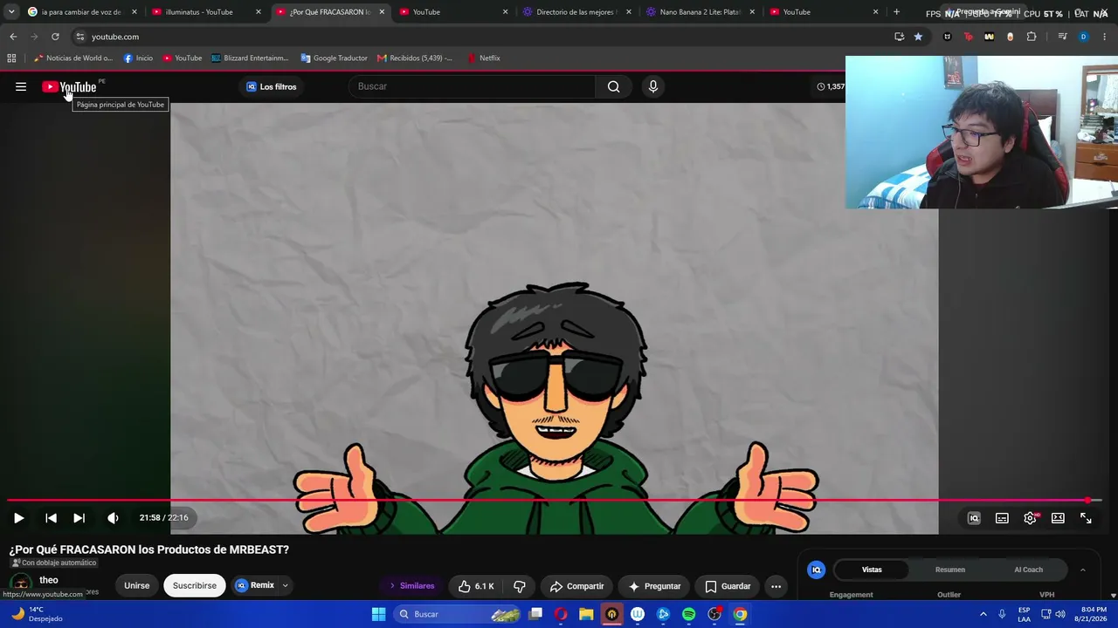Save the video with Guardar
Screen dimensions: 1118x628
click(728, 586)
